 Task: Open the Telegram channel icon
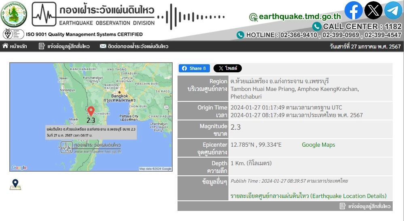(393, 10)
